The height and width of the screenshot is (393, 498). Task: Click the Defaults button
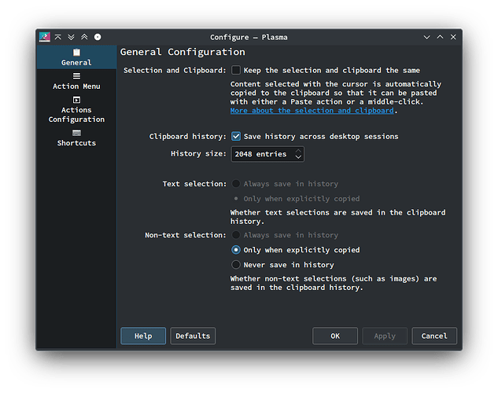[193, 336]
